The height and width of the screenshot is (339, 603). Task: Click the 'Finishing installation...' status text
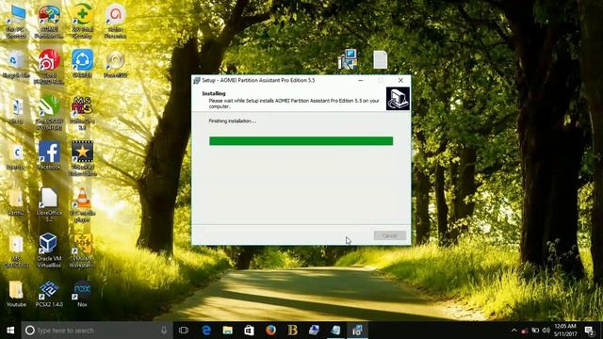click(233, 121)
